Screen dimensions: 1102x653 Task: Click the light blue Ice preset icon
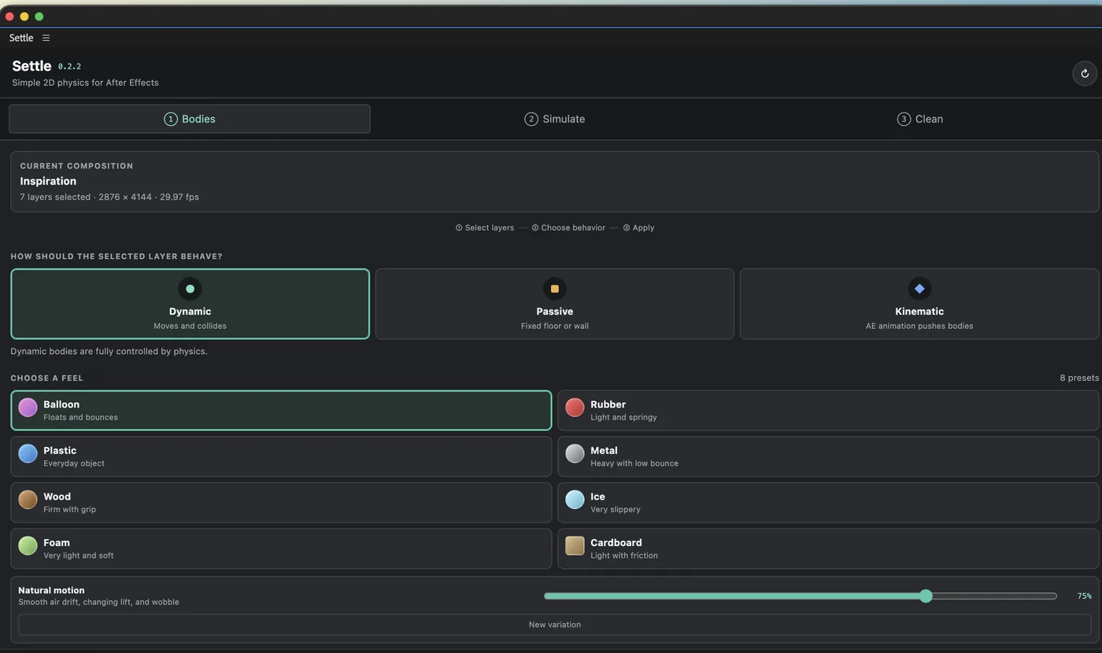(575, 500)
